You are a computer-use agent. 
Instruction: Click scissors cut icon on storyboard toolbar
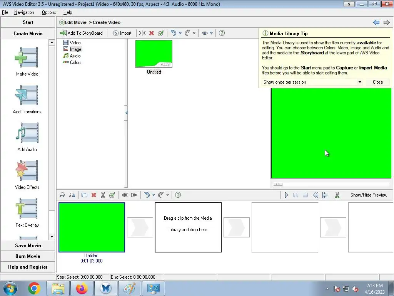pos(103,195)
